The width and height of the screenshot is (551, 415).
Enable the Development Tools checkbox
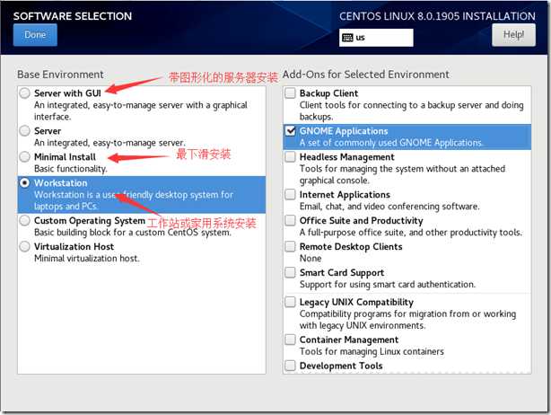tap(290, 366)
